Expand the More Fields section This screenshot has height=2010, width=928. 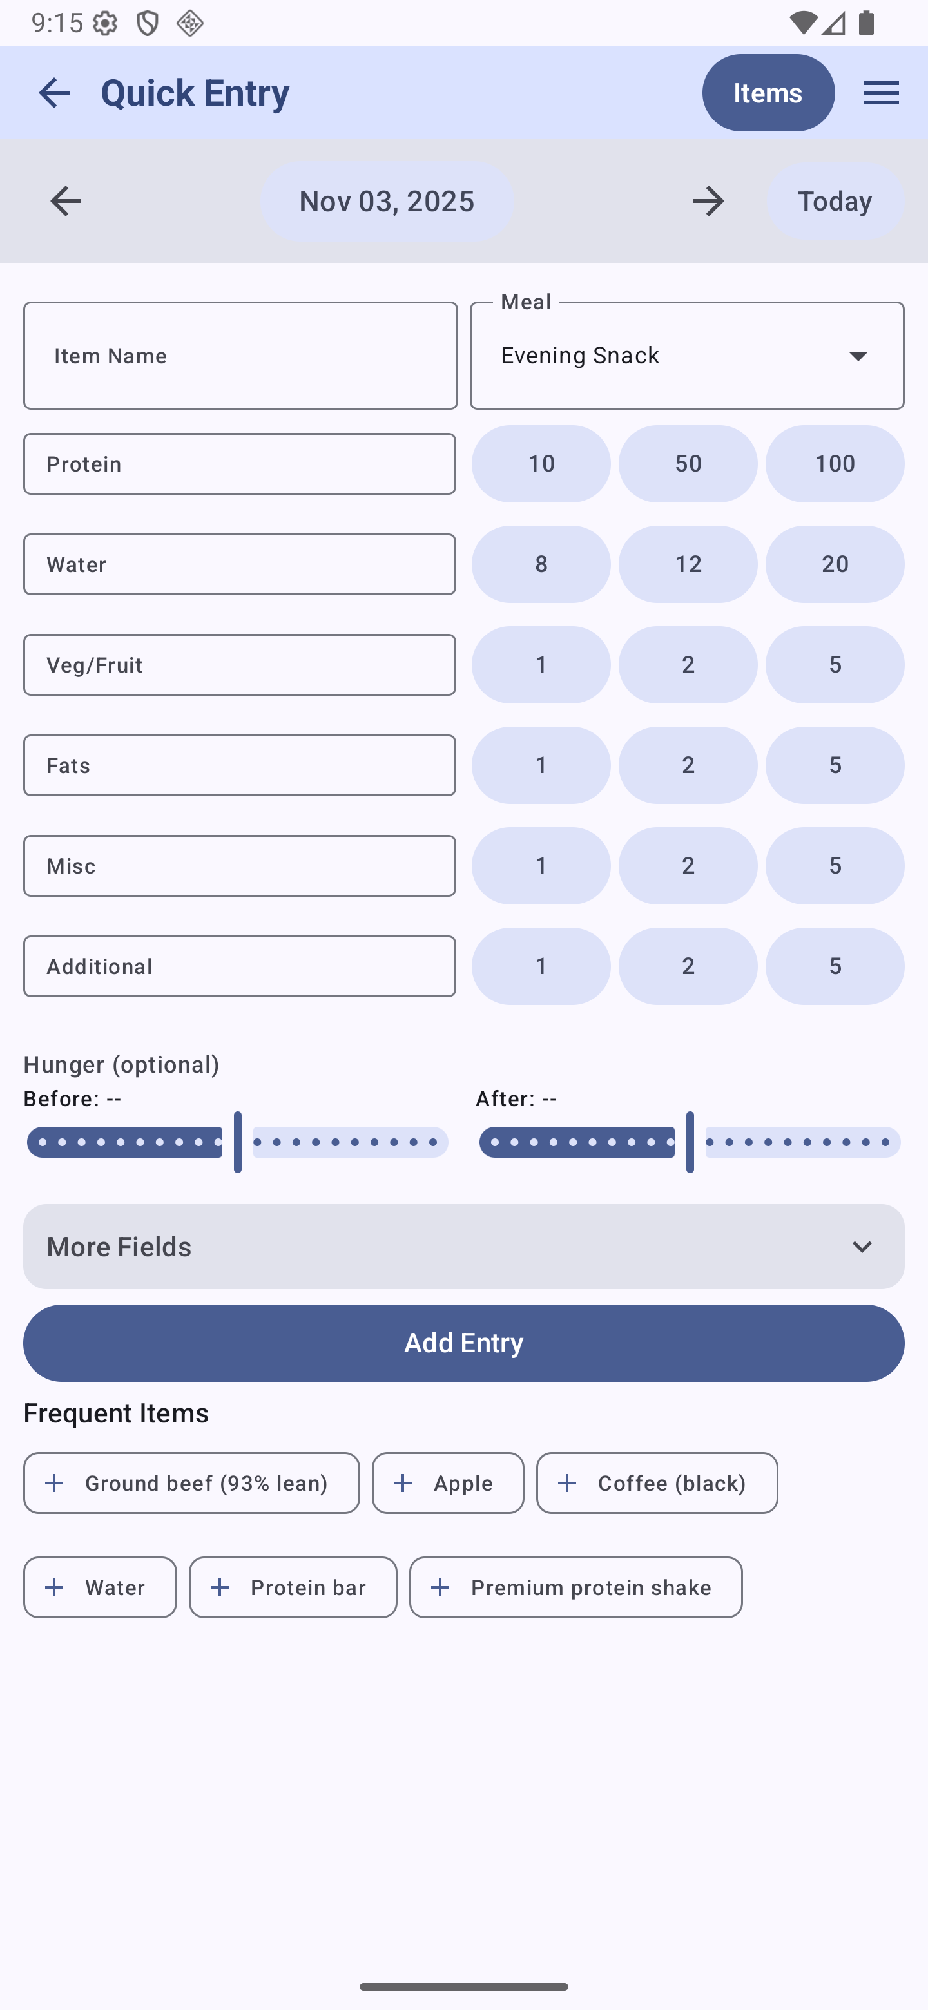(x=463, y=1246)
